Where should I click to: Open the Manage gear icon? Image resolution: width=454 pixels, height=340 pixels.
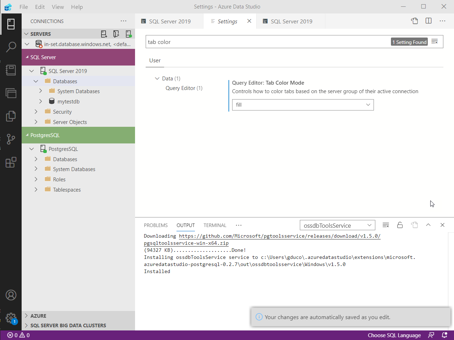pos(11,318)
